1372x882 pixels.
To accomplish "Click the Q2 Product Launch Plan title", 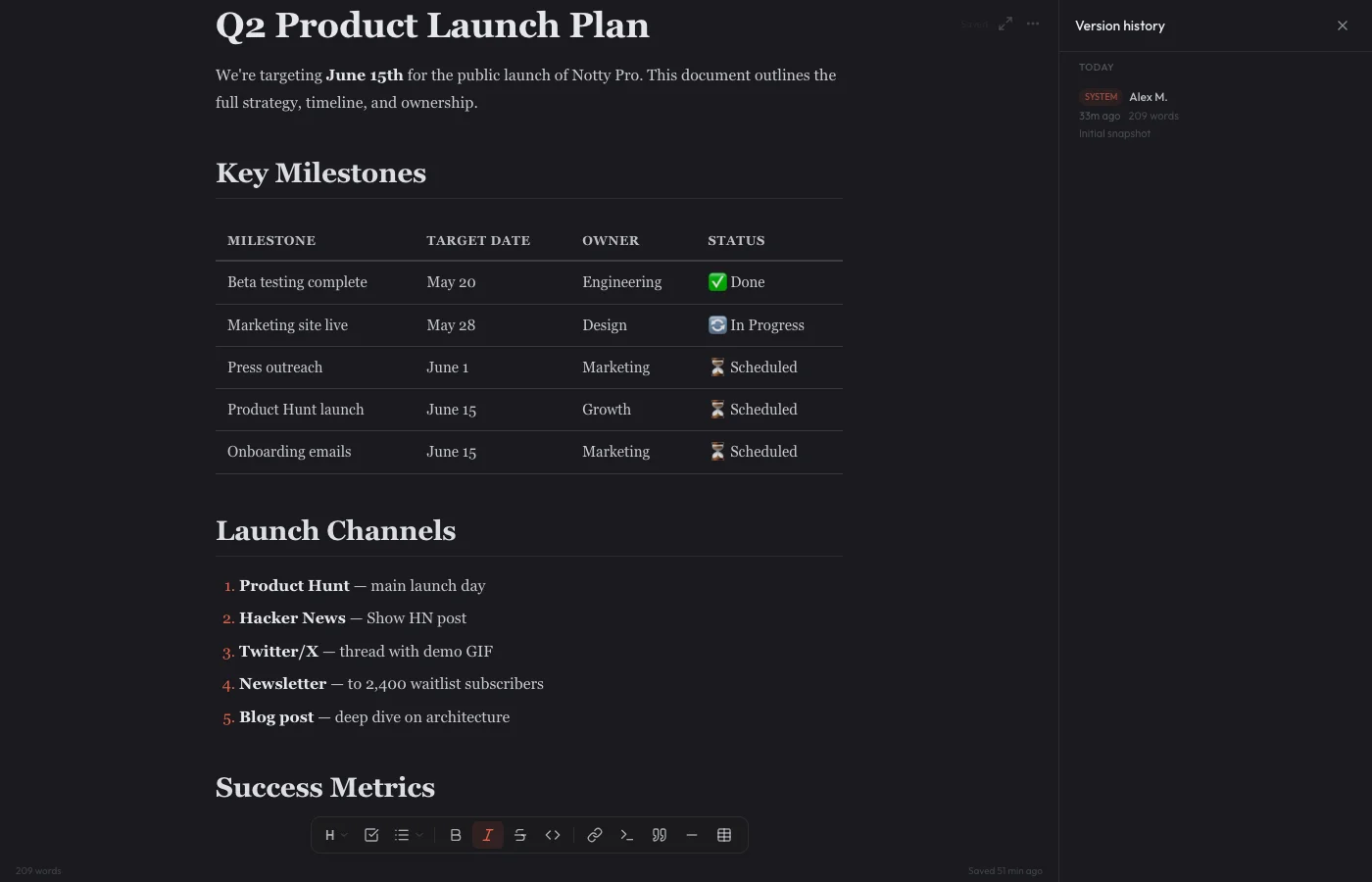I will click(x=432, y=25).
